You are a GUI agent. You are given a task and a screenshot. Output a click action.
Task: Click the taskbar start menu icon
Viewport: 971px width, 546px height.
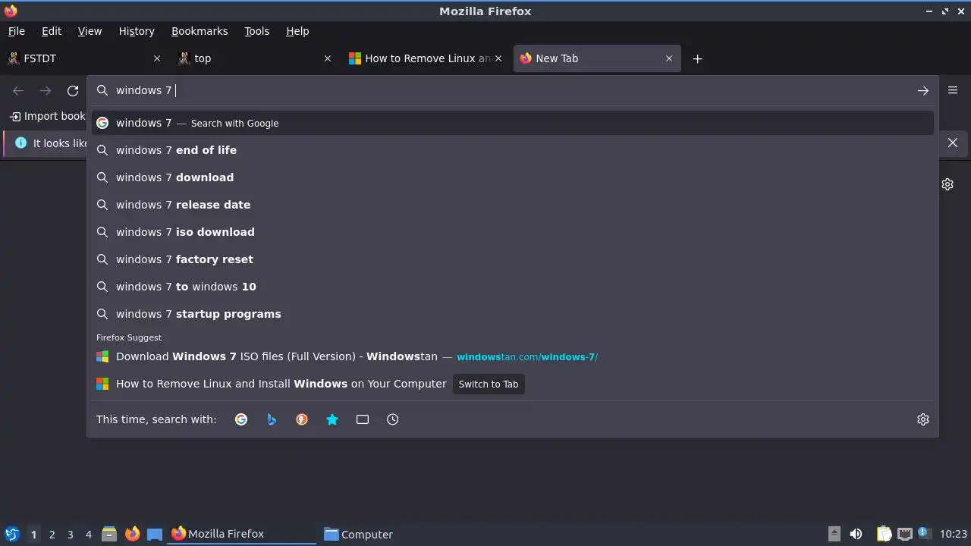coord(12,534)
